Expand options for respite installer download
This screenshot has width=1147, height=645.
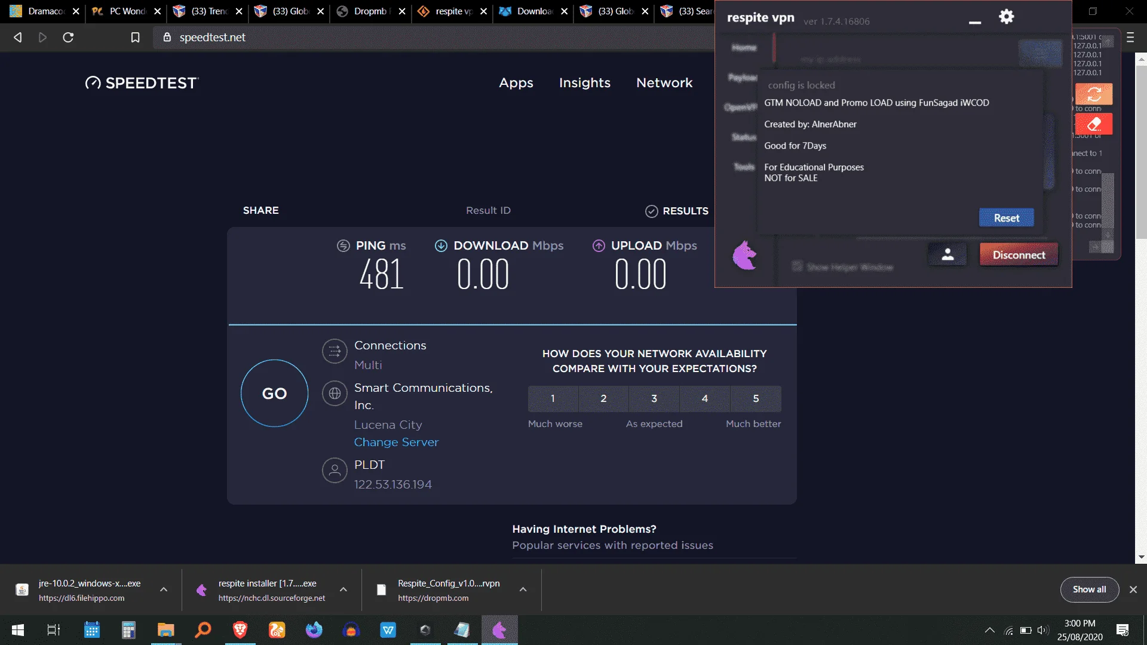pos(343,589)
